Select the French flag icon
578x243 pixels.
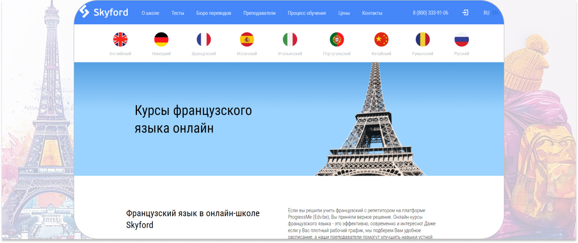click(204, 40)
